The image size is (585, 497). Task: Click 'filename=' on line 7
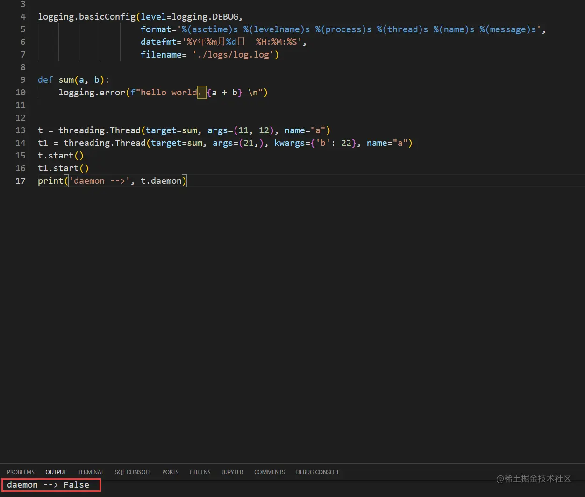164,55
